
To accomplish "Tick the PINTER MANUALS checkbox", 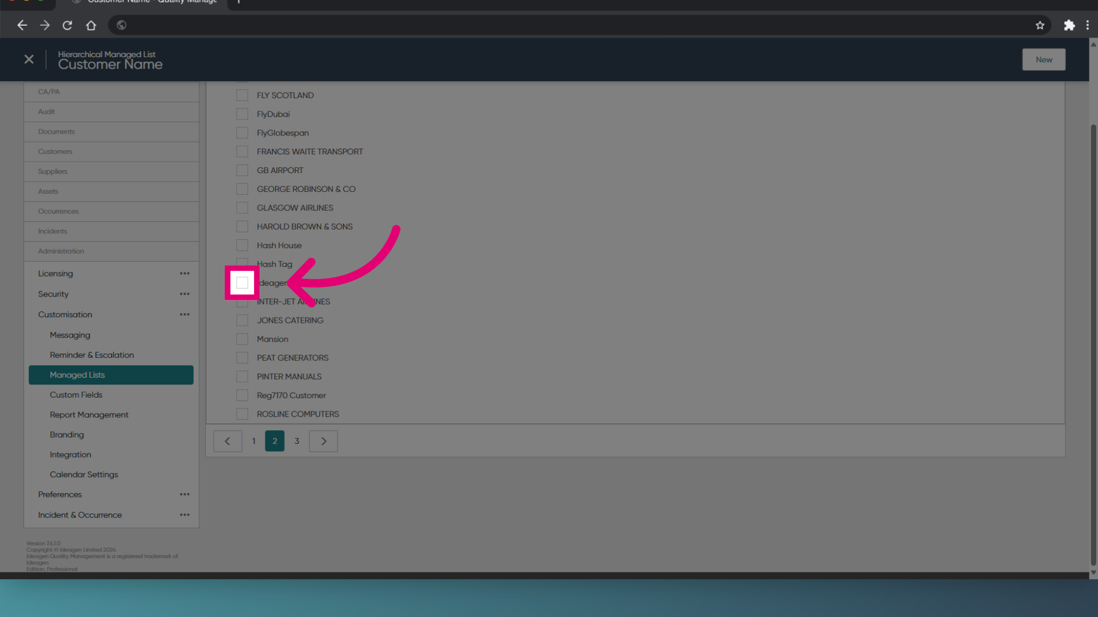I will coord(242,377).
